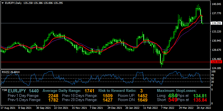Click the 30 Sep 2021 date label
Screen dimensions: 223x111
(x=43, y=107)
